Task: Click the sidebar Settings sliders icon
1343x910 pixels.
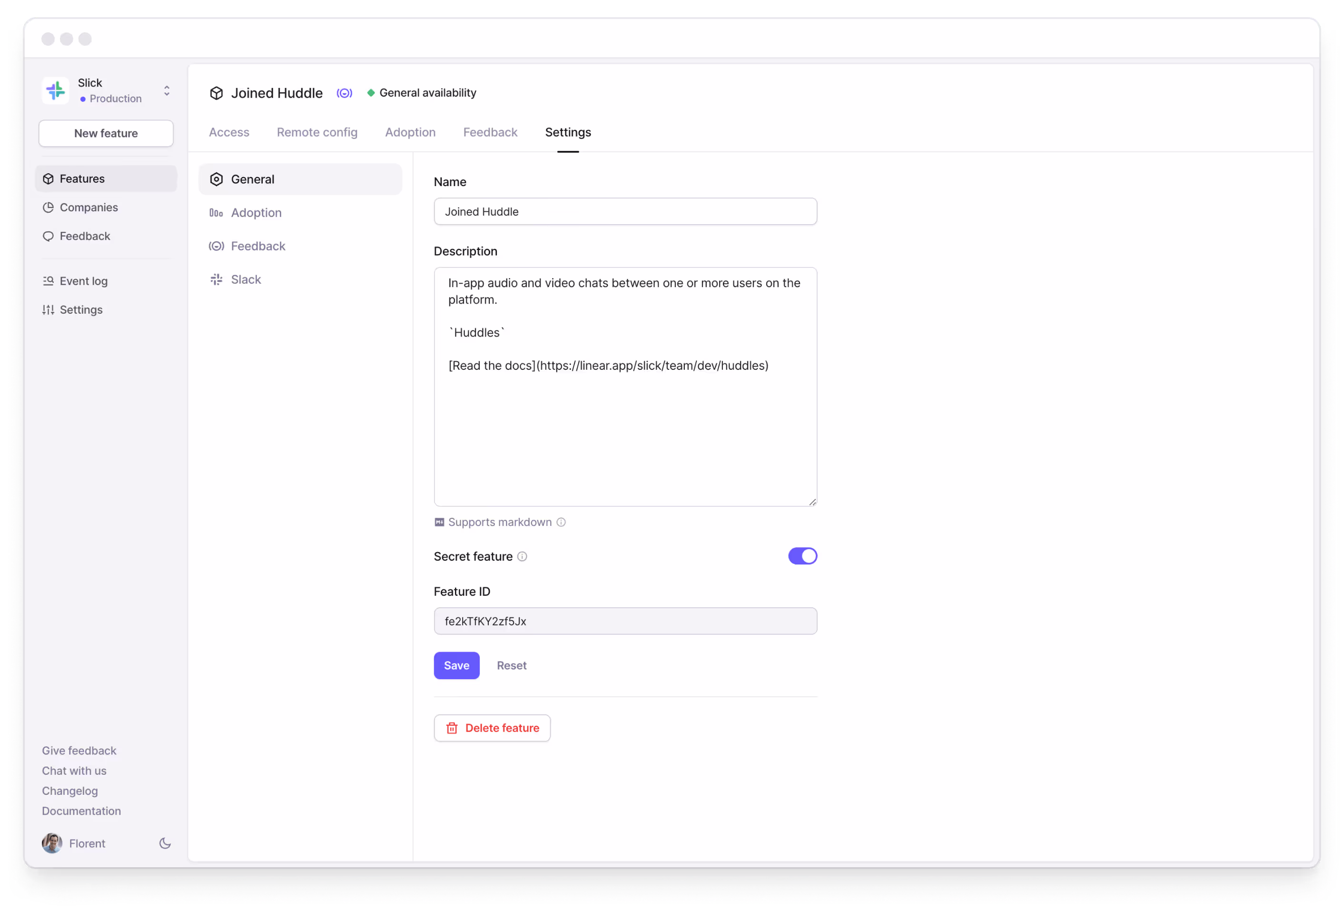Action: tap(49, 310)
